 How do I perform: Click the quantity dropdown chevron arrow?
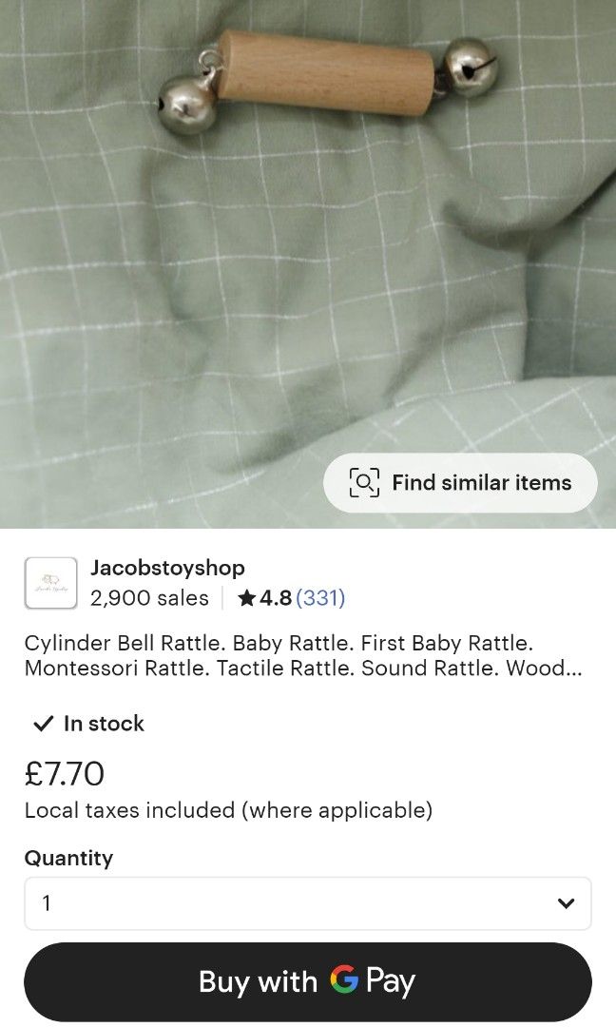pyautogui.click(x=566, y=902)
